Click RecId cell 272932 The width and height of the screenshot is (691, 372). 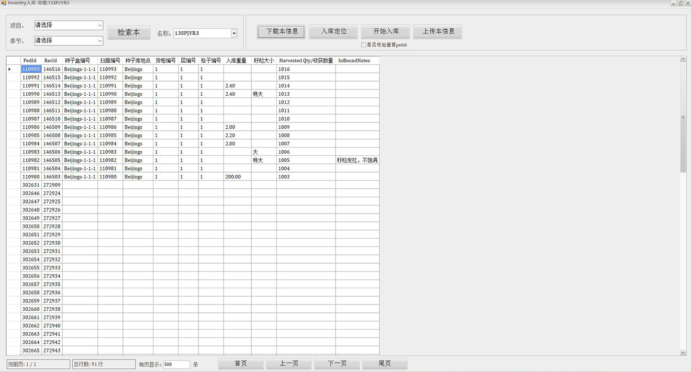coord(52,260)
